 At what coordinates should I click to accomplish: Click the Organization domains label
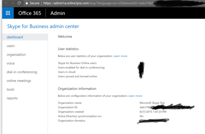click(x=72, y=121)
